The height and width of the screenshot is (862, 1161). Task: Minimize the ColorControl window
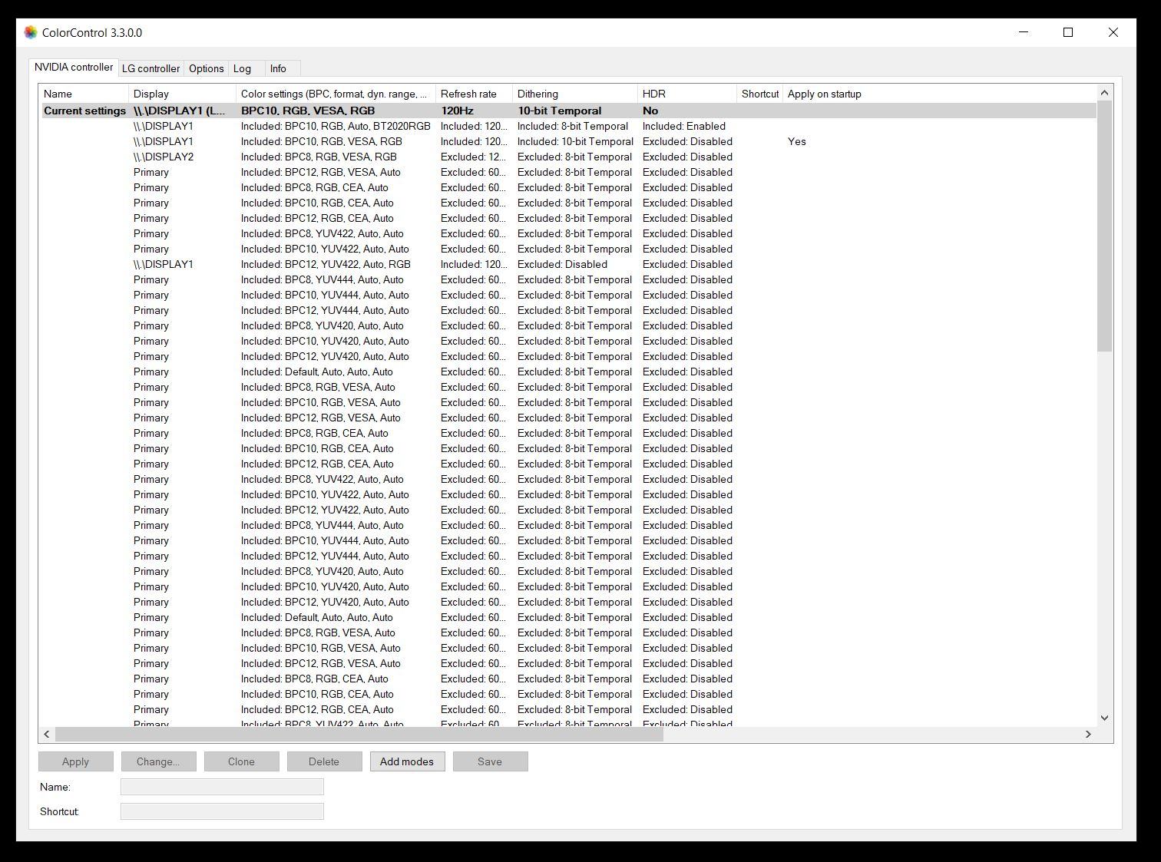1024,32
